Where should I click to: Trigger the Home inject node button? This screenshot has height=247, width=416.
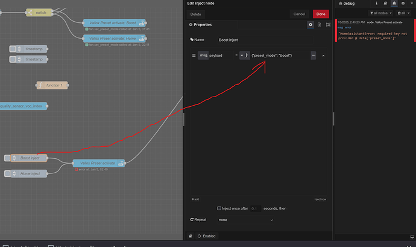coord(8,174)
